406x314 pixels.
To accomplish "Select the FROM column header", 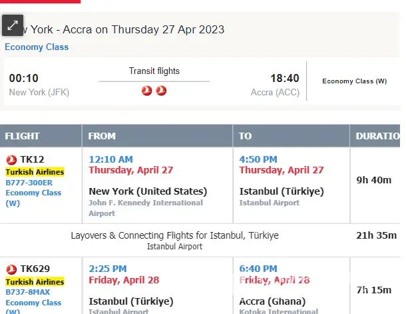I will tap(102, 136).
